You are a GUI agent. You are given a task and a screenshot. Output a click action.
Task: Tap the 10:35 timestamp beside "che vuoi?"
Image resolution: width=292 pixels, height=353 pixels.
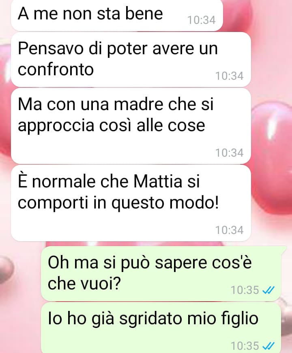pos(245,290)
